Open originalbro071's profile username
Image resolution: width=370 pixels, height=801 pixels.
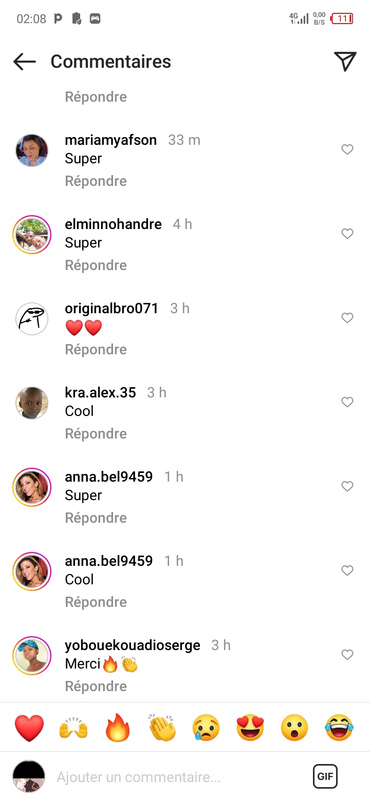(x=112, y=308)
